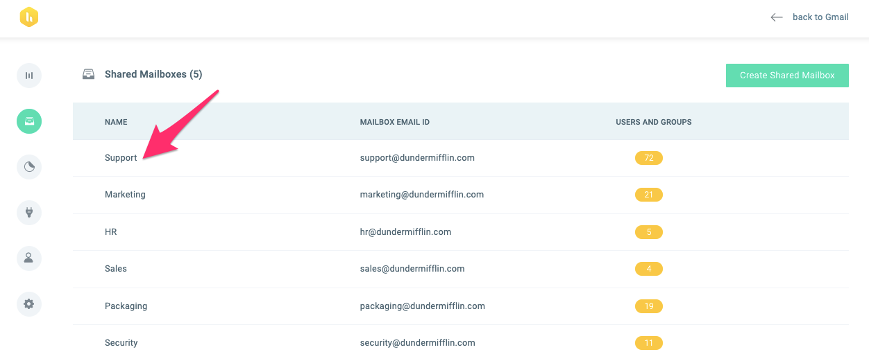Select the shared mailboxes inbox sidebar icon
The image size is (869, 361).
click(29, 121)
